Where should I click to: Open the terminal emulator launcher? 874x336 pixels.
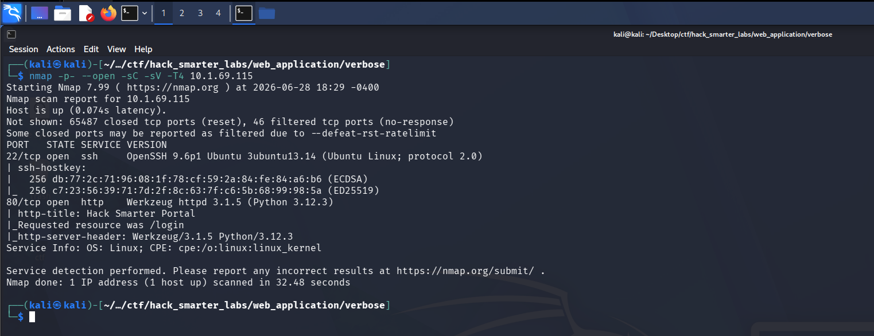[x=130, y=13]
